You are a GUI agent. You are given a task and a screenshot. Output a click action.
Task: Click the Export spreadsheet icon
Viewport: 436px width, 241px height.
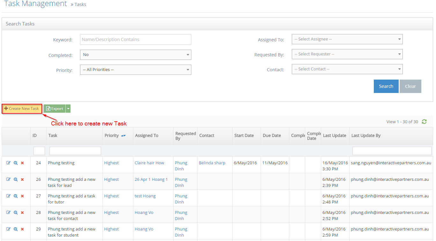pyautogui.click(x=48, y=108)
